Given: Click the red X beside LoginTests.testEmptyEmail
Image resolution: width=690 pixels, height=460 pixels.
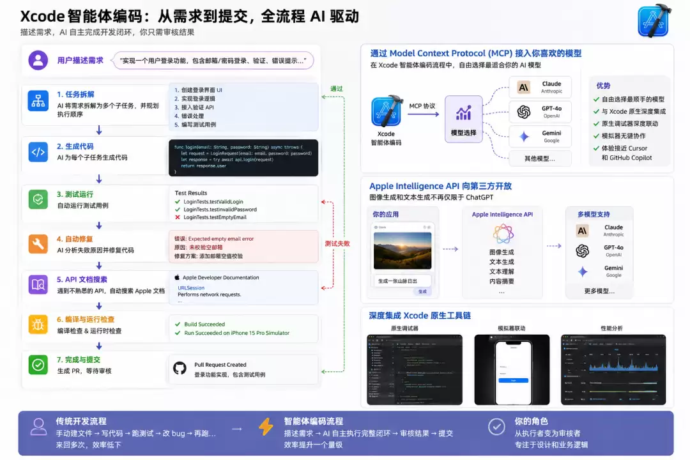Looking at the screenshot, I should tap(178, 217).
